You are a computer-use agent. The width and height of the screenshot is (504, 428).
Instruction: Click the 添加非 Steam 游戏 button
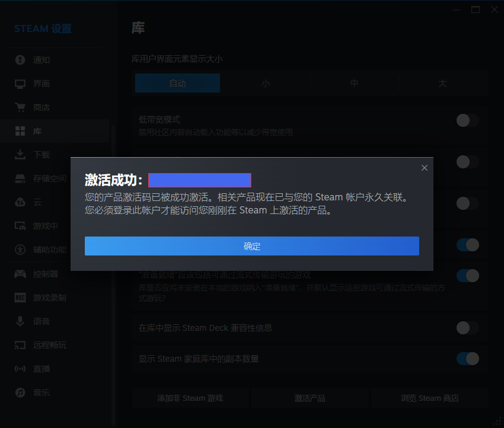190,398
